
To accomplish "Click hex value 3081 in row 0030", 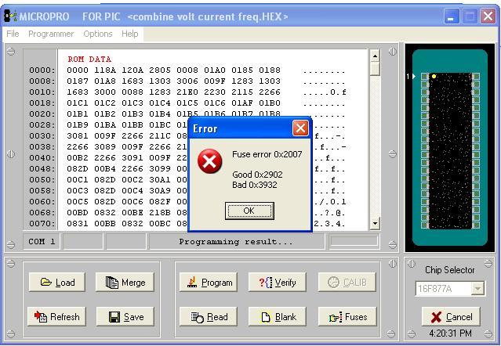I will click(78, 136).
